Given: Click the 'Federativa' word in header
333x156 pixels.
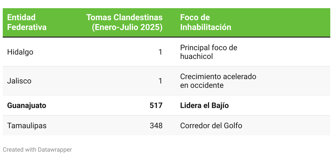Looking at the screenshot, I should tap(27, 27).
